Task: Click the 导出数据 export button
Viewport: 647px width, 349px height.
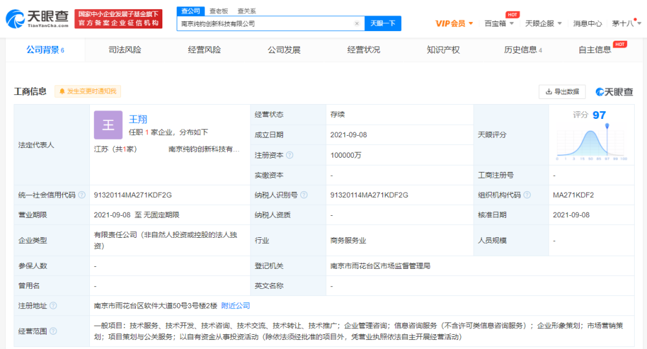Action: click(x=562, y=92)
